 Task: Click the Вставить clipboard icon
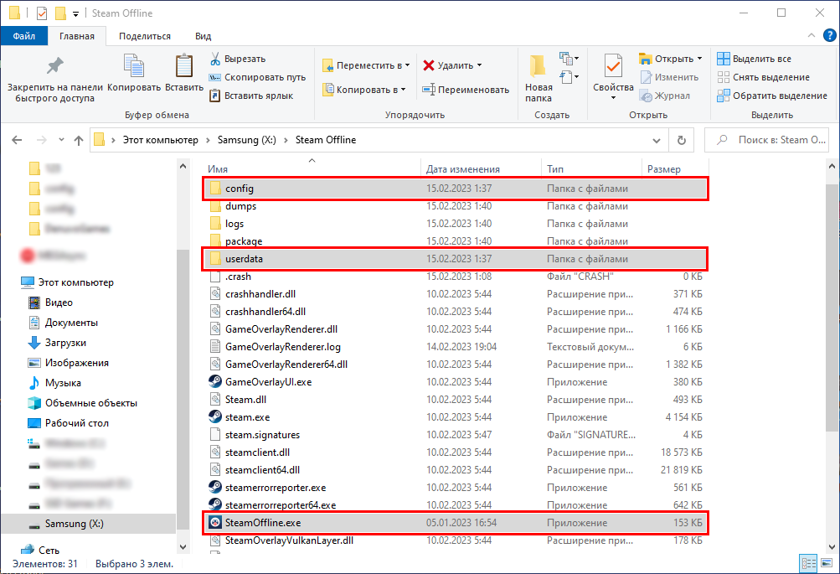pyautogui.click(x=184, y=74)
